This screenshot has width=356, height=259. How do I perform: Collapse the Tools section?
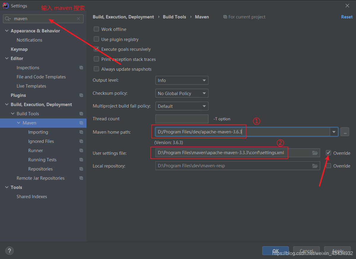click(7, 187)
